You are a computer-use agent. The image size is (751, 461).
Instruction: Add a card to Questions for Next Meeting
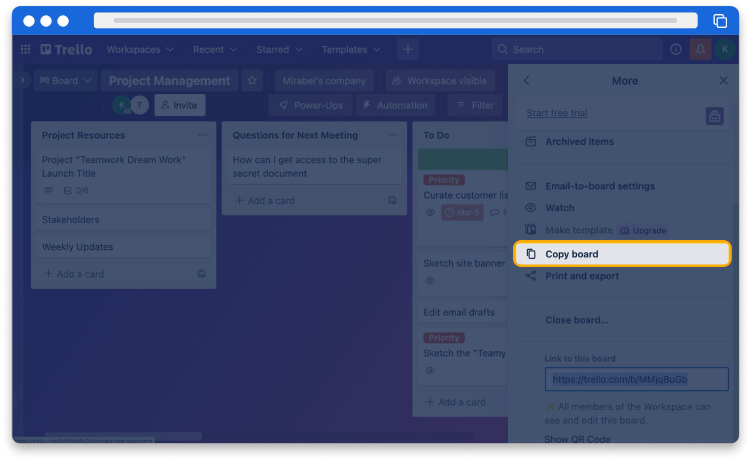pyautogui.click(x=265, y=200)
